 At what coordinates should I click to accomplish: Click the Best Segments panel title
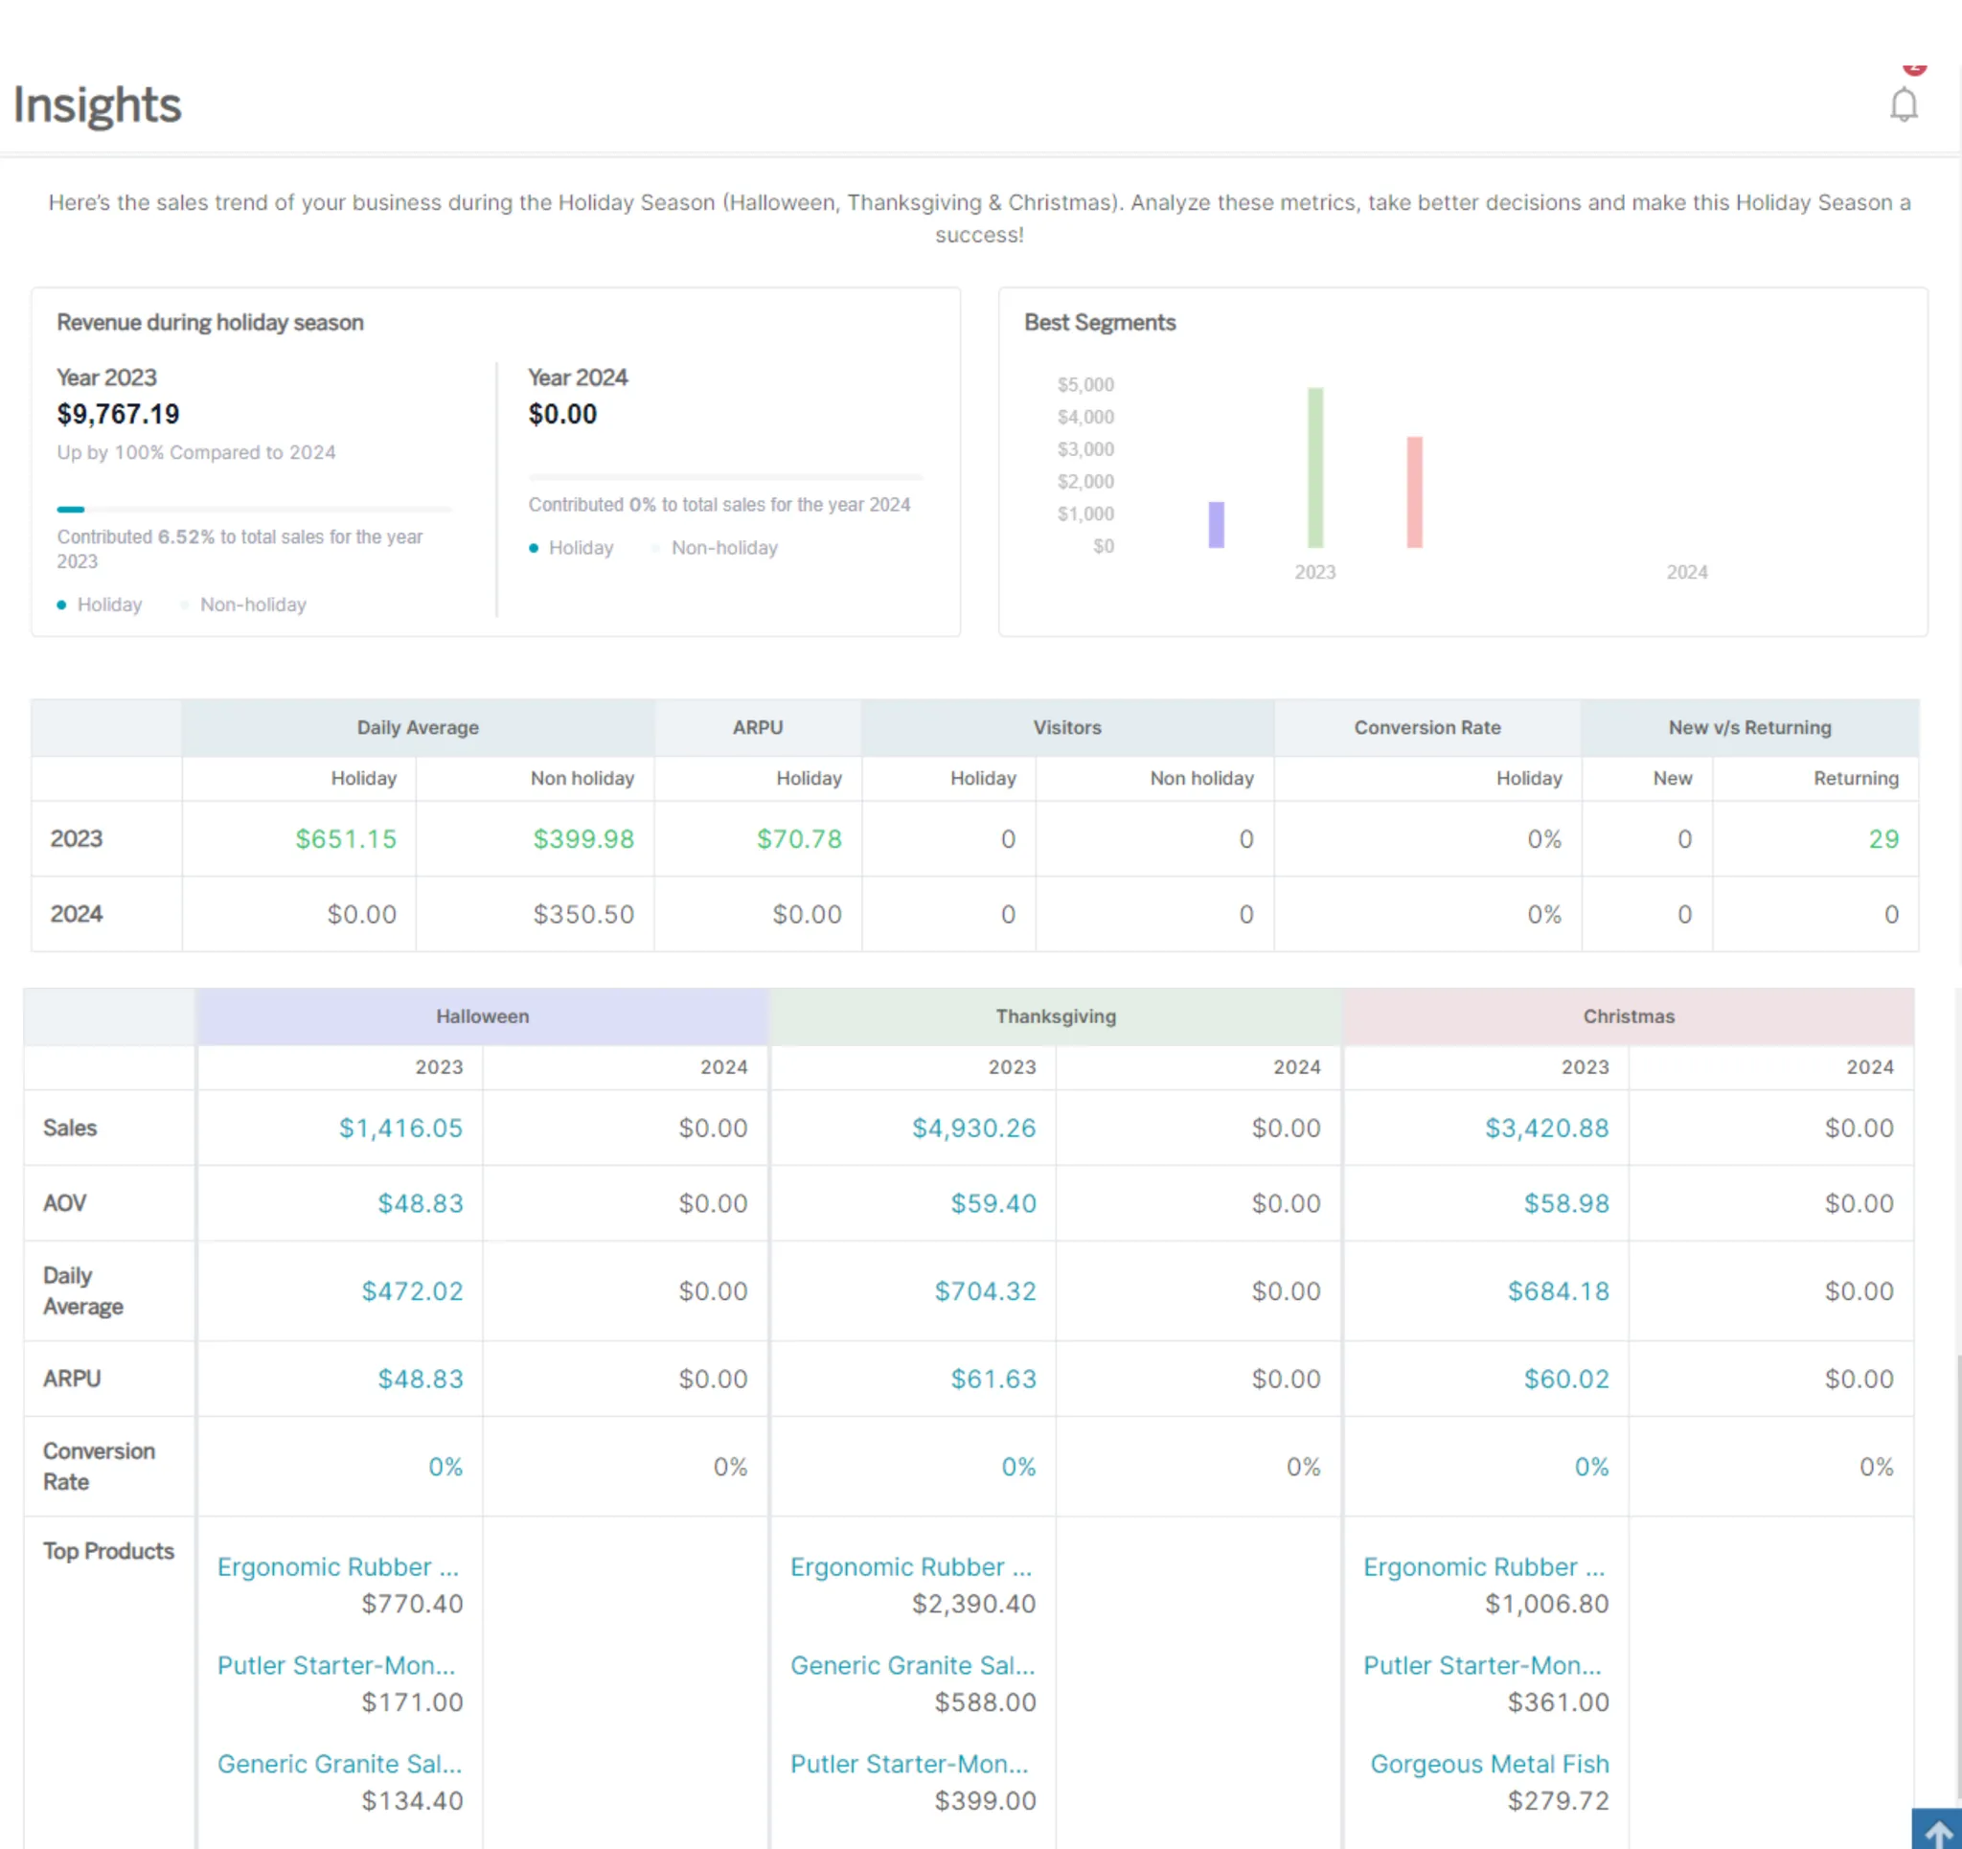coord(1100,323)
